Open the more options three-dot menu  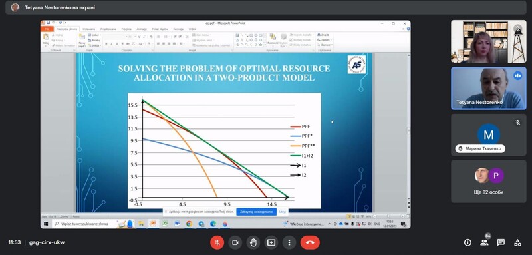pos(289,242)
